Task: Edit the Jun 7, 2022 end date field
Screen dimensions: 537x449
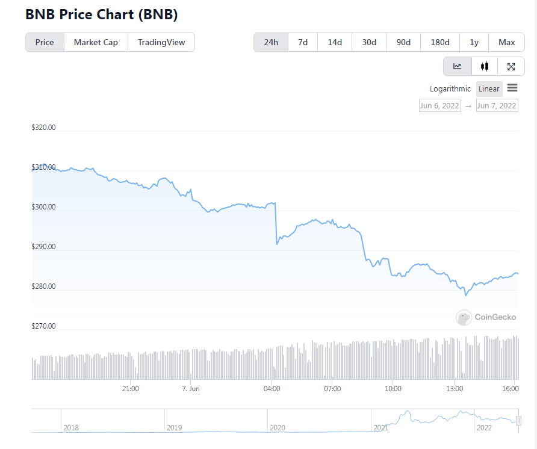Action: click(497, 105)
